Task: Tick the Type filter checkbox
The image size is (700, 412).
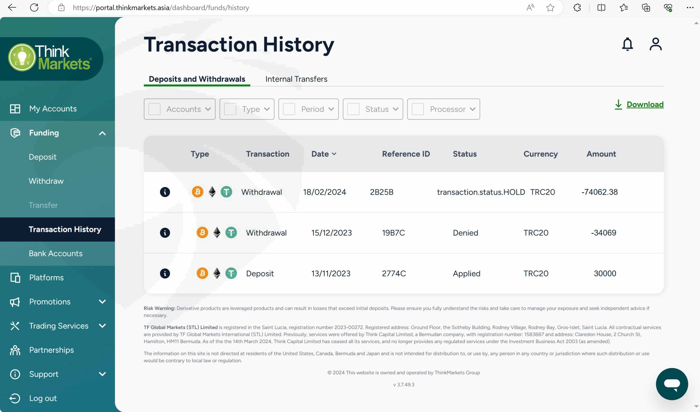Action: (x=230, y=109)
